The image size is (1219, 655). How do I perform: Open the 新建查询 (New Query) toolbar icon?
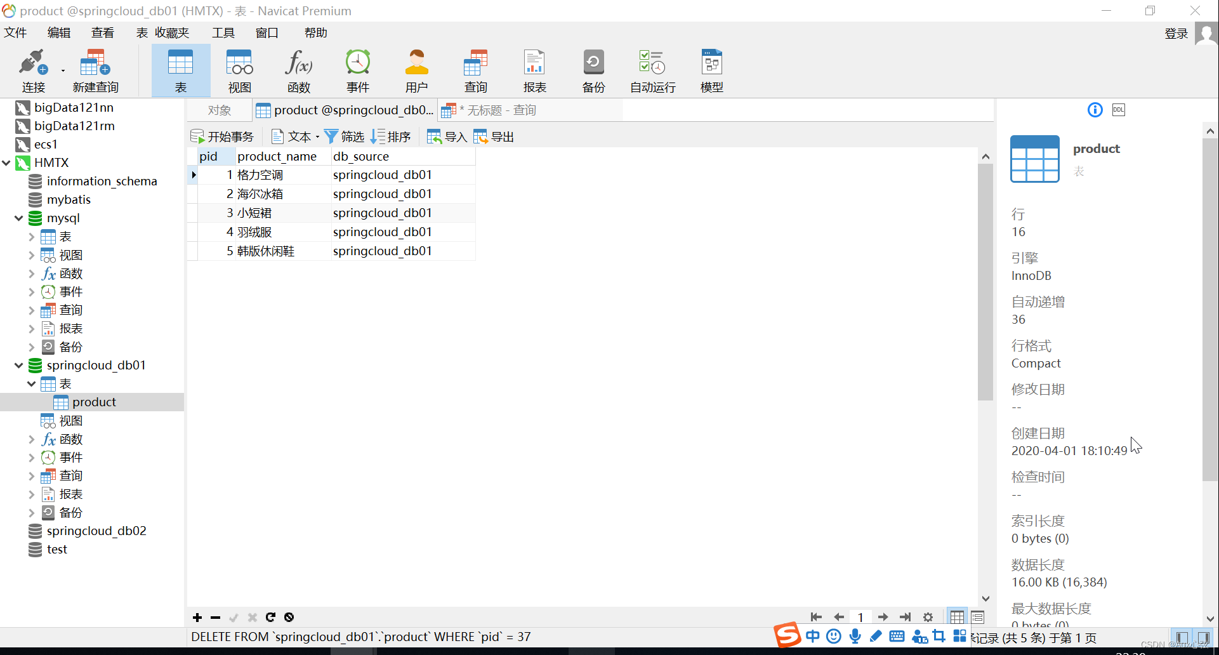click(x=95, y=70)
